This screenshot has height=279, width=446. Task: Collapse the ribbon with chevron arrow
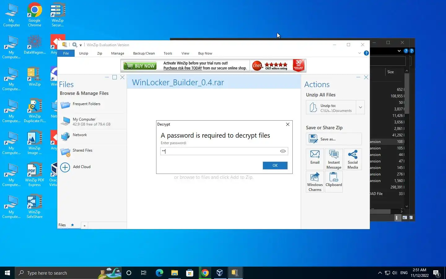click(x=359, y=53)
